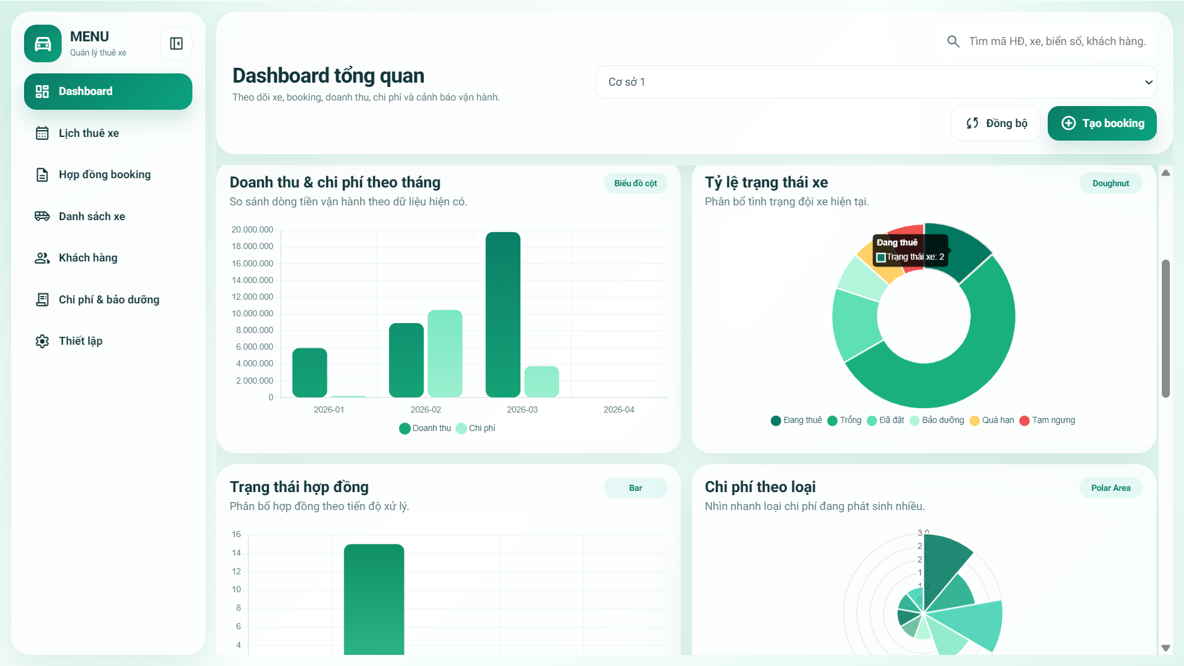Collapse the sidebar with the panel toggle

point(176,43)
